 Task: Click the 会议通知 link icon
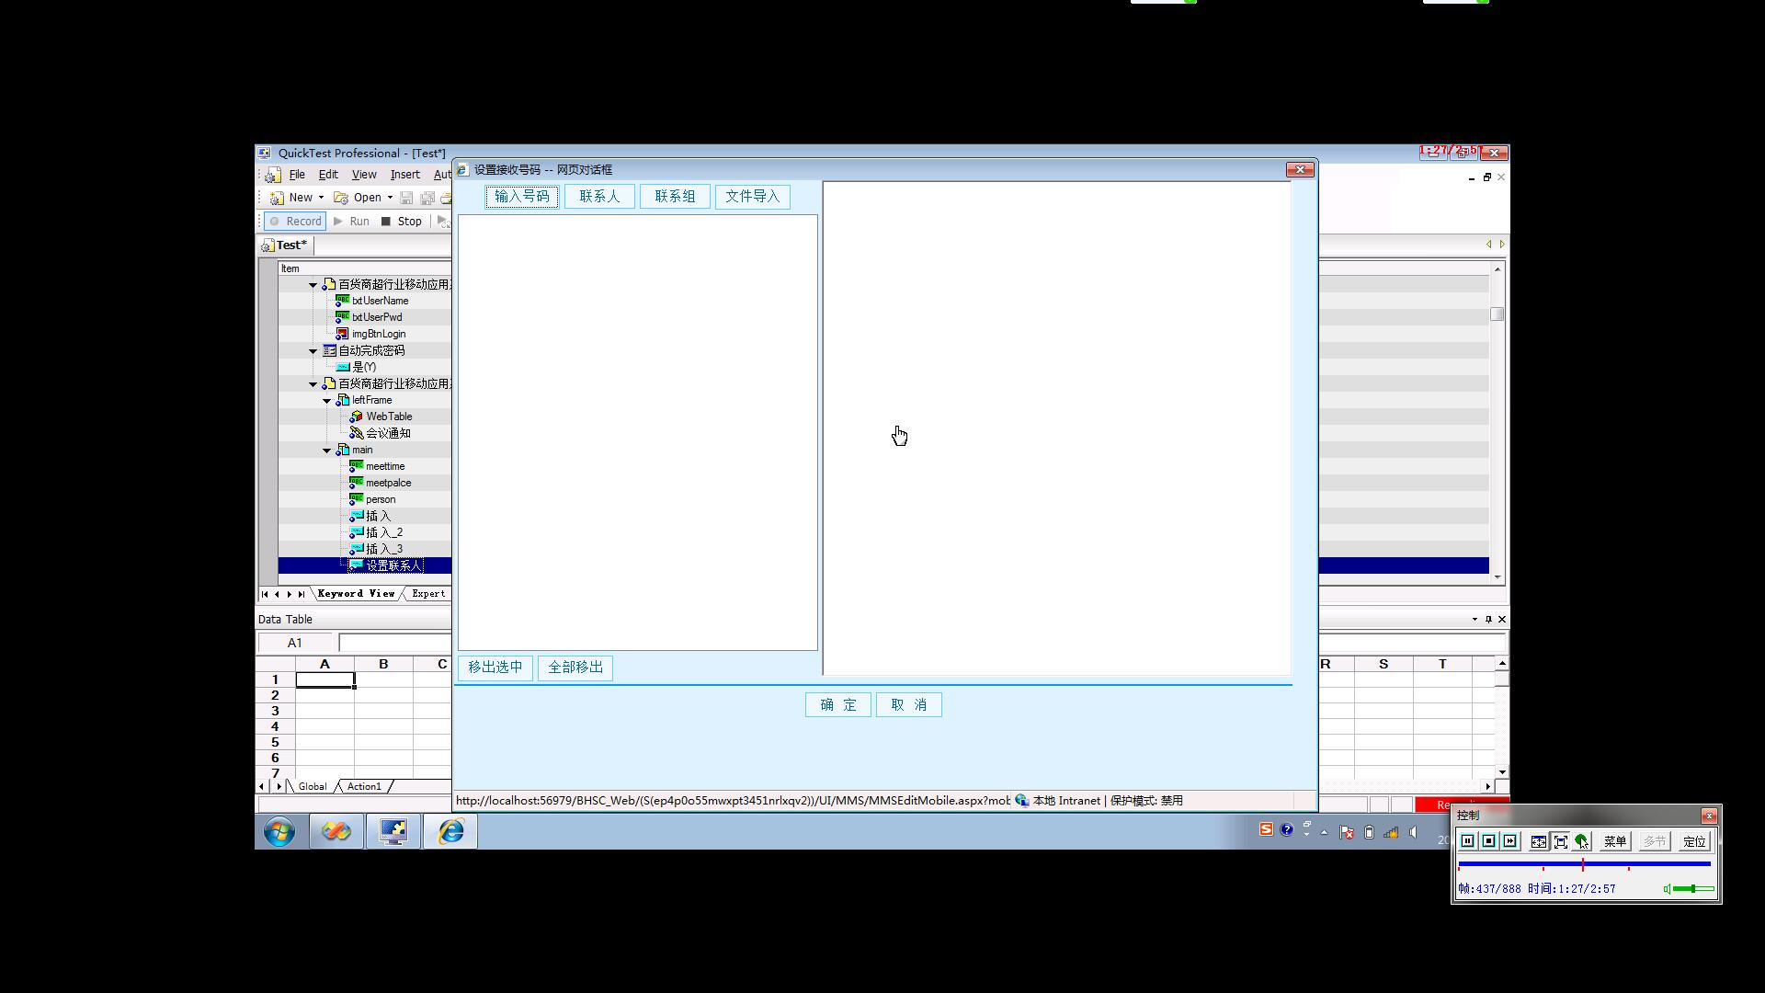[356, 433]
